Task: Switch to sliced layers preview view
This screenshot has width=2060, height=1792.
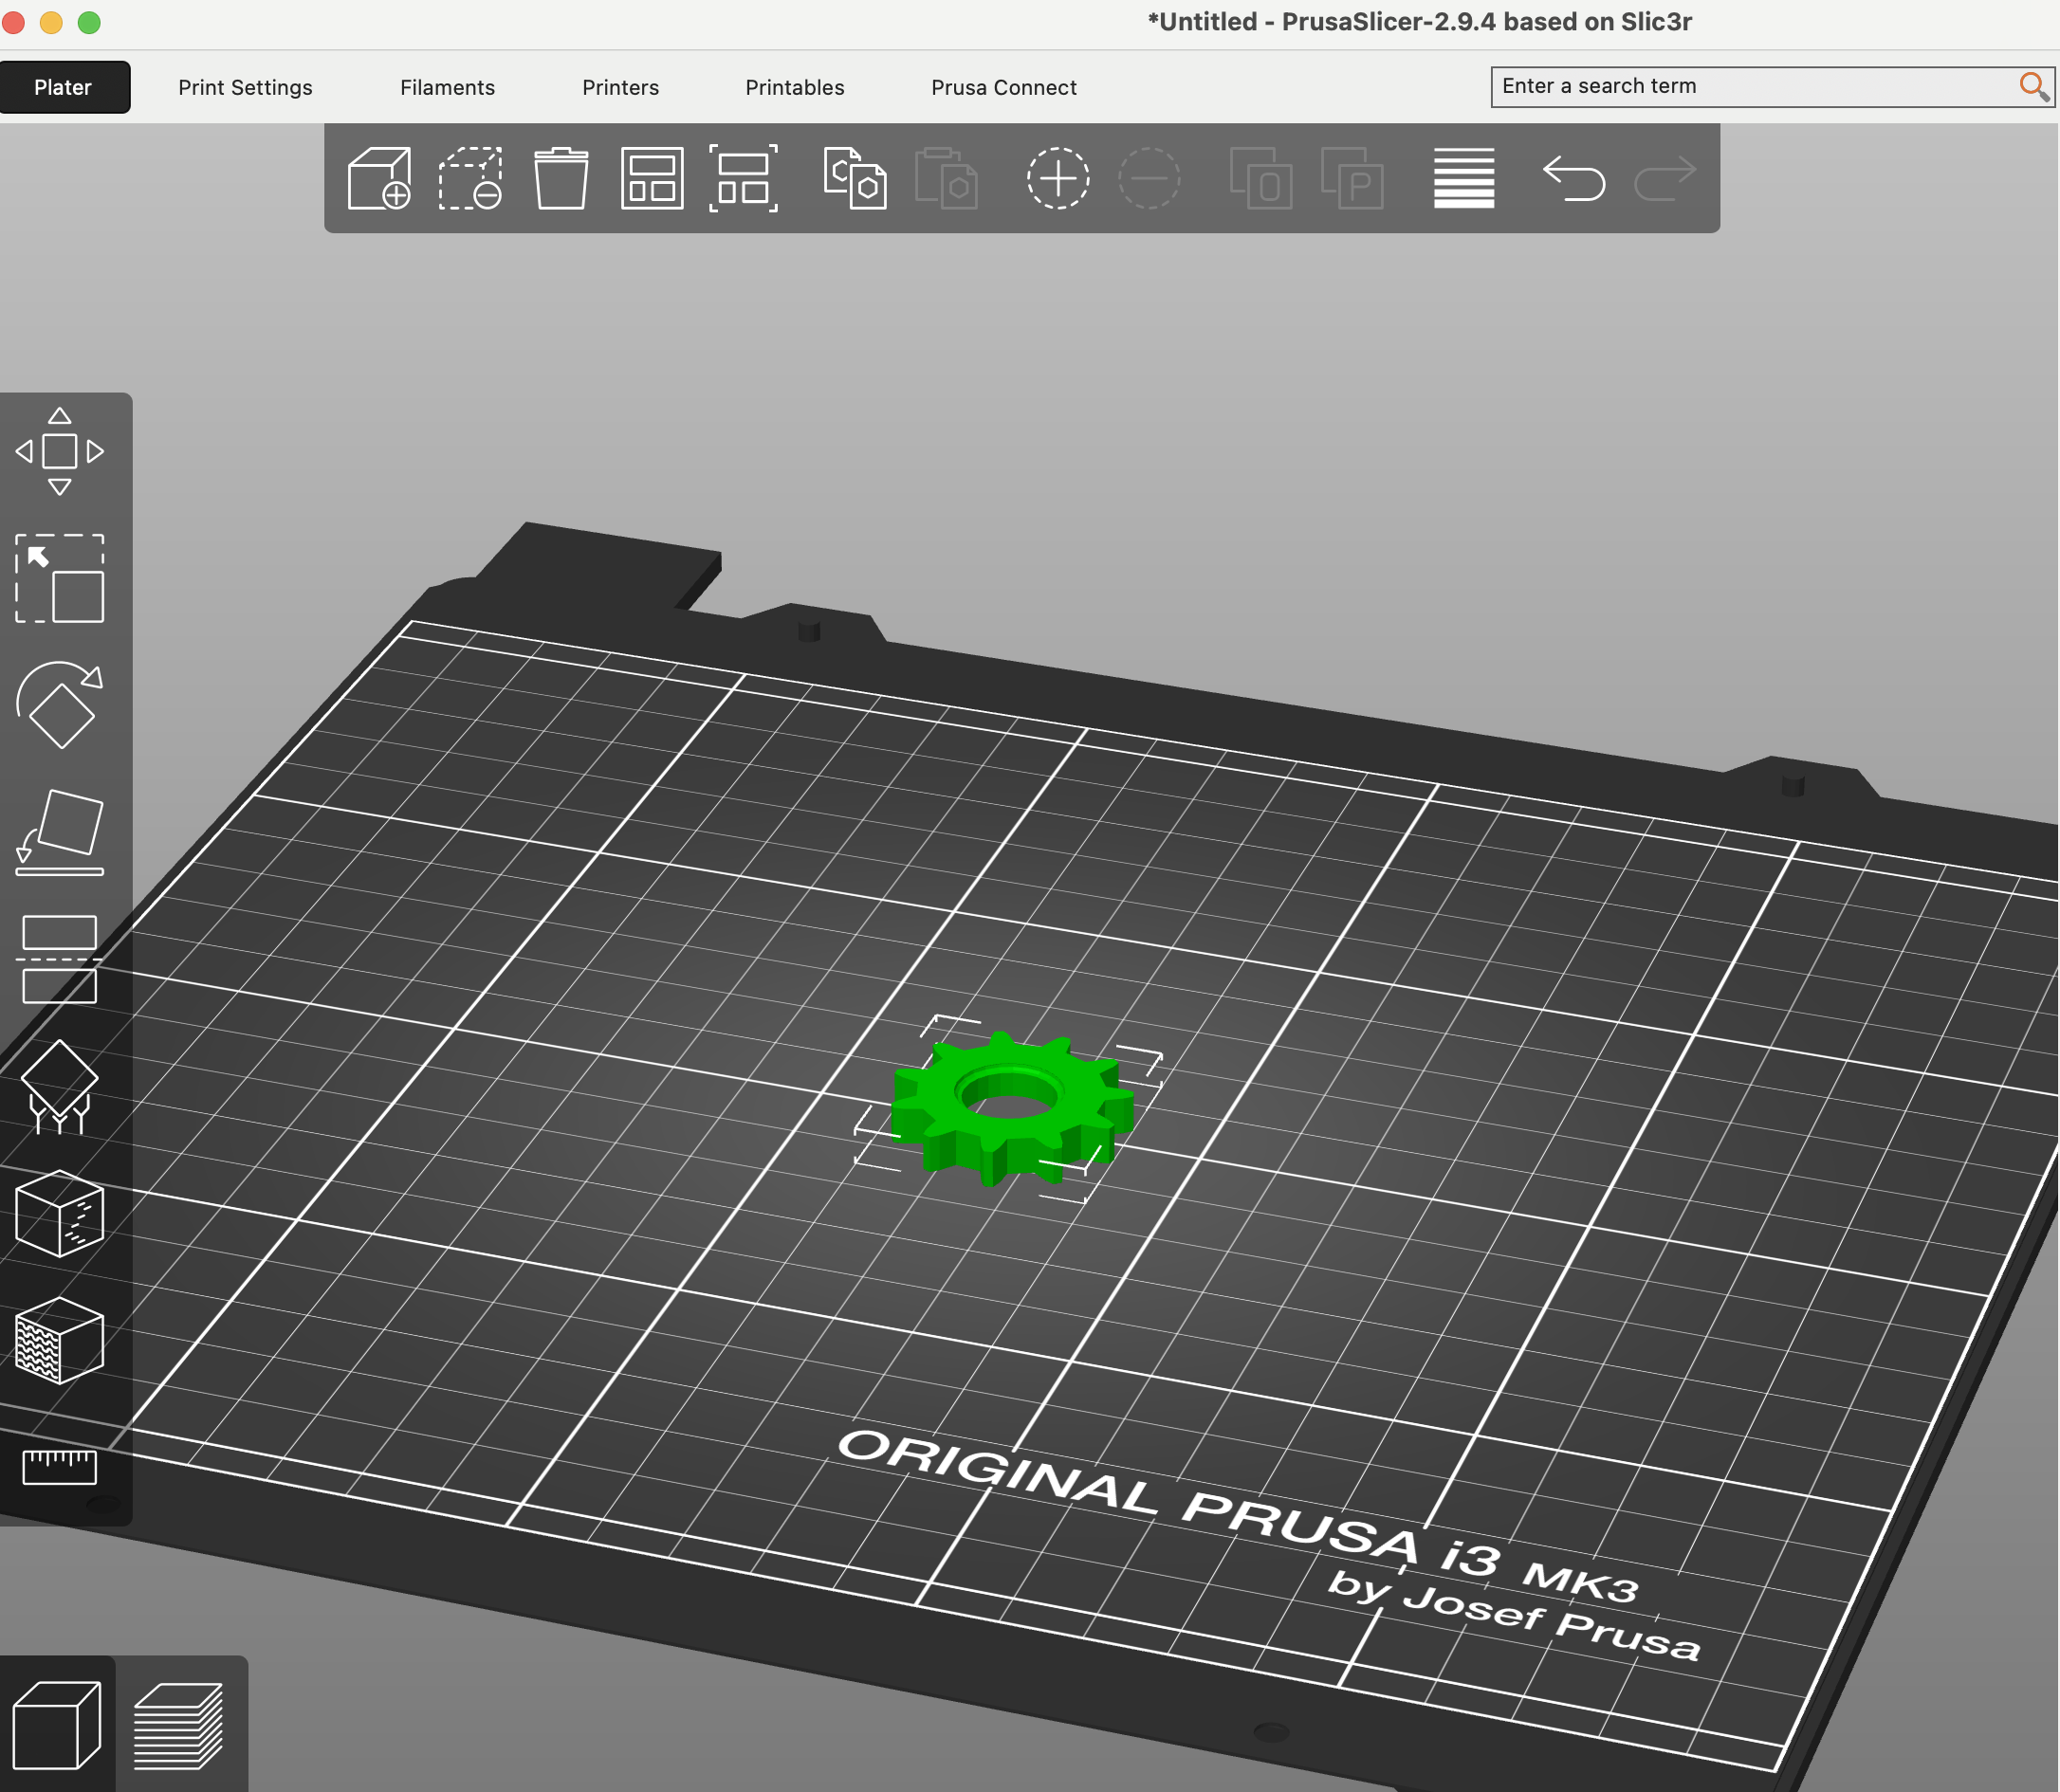Action: tap(179, 1725)
